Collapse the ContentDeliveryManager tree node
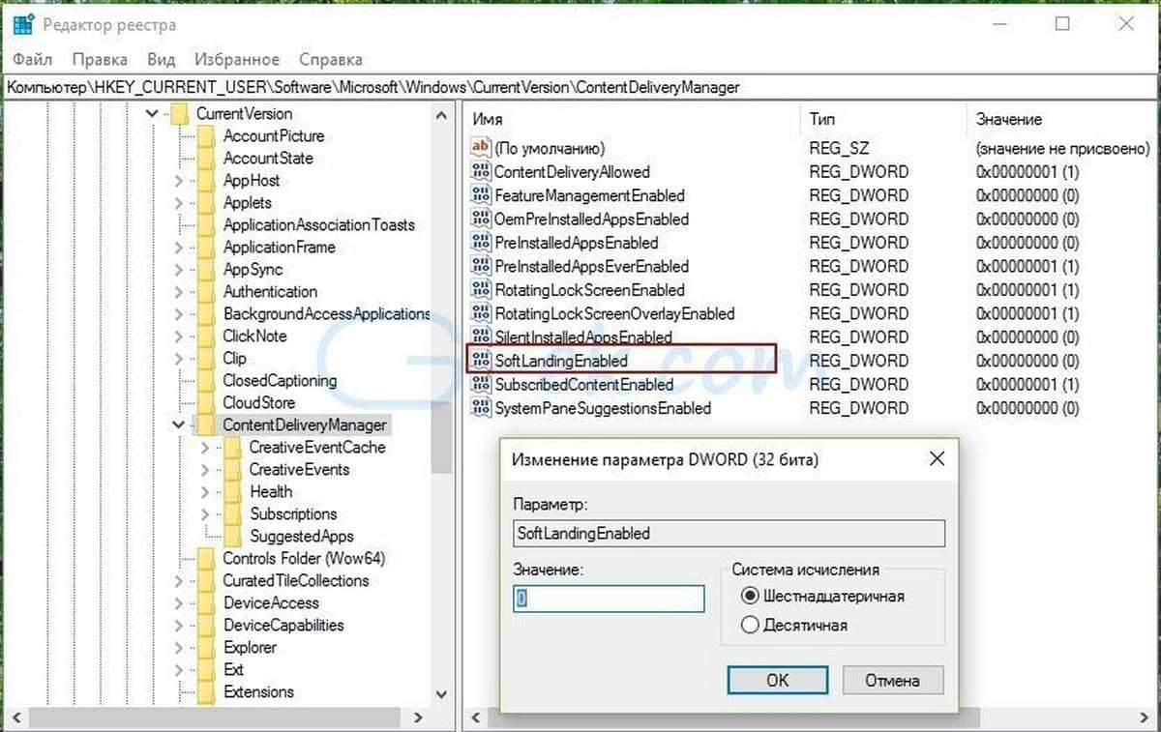1161x732 pixels. [178, 425]
